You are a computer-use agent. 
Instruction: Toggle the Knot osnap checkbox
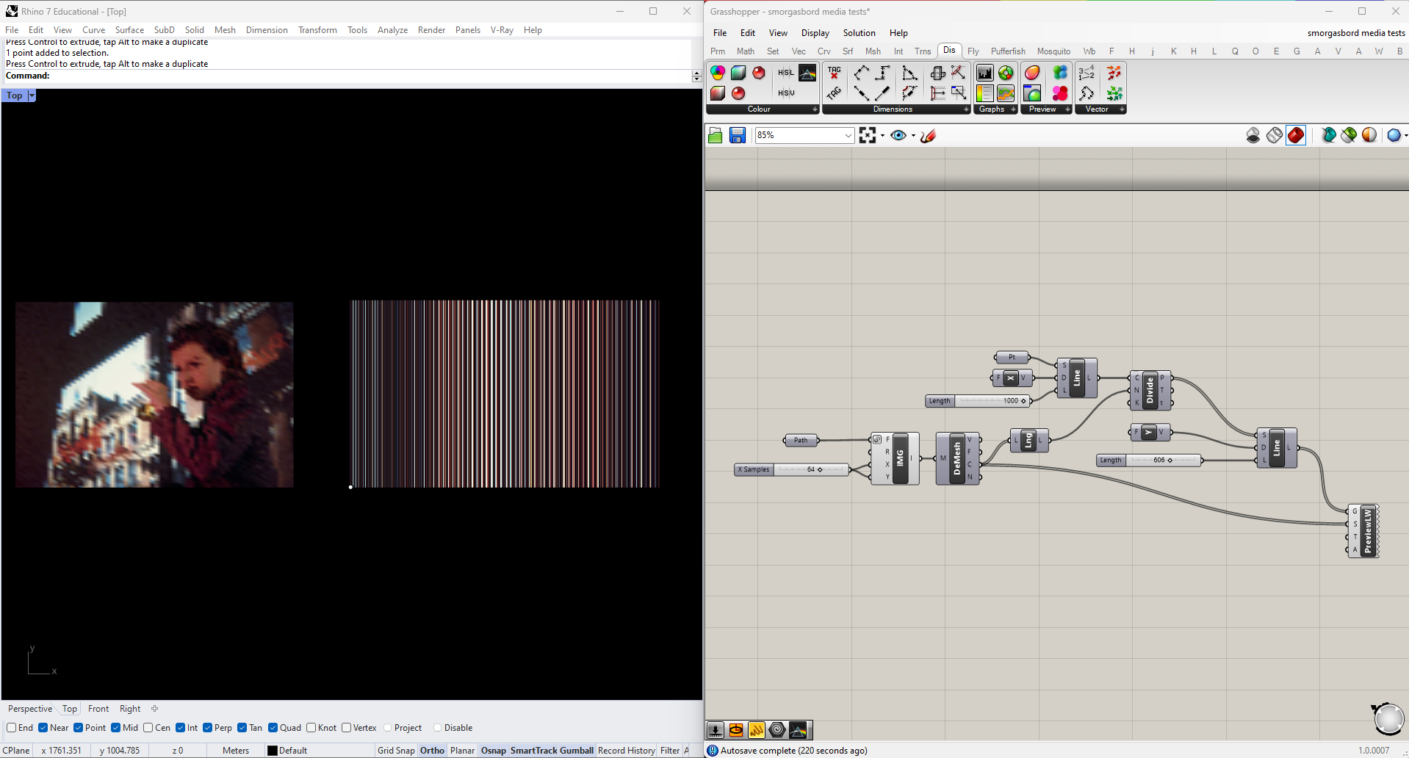tap(311, 728)
